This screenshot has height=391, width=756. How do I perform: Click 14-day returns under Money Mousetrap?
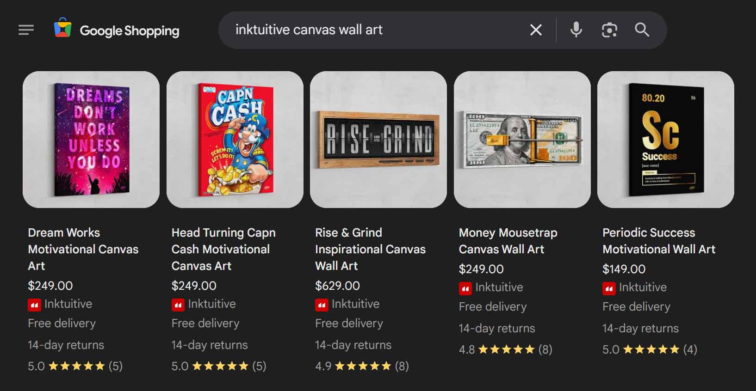click(x=497, y=329)
